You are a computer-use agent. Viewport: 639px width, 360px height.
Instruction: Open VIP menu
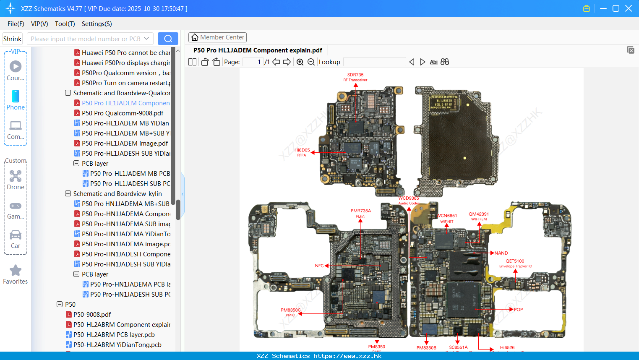click(39, 24)
